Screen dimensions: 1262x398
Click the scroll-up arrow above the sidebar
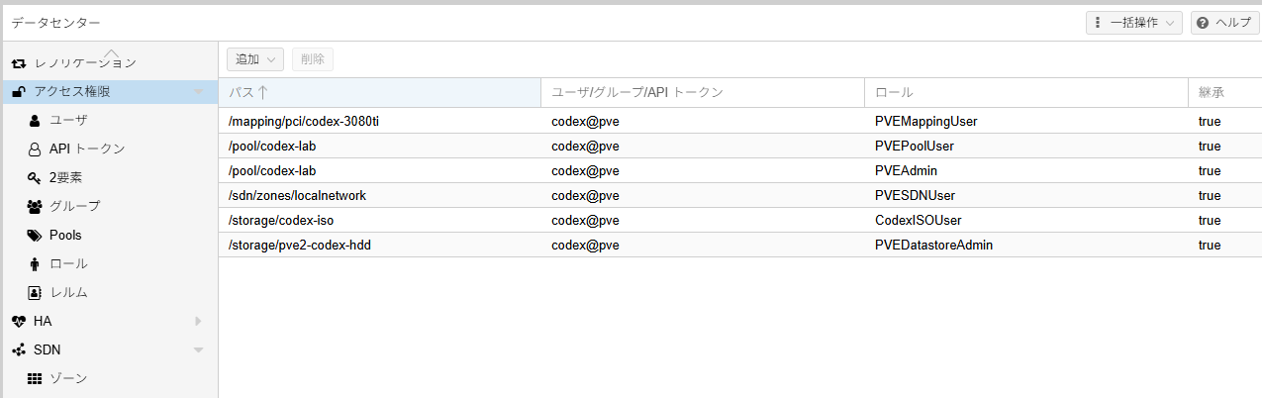pyautogui.click(x=111, y=52)
